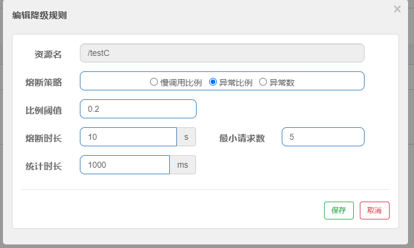Choose the 异常数 radio option
The width and height of the screenshot is (414, 248).
click(x=263, y=82)
